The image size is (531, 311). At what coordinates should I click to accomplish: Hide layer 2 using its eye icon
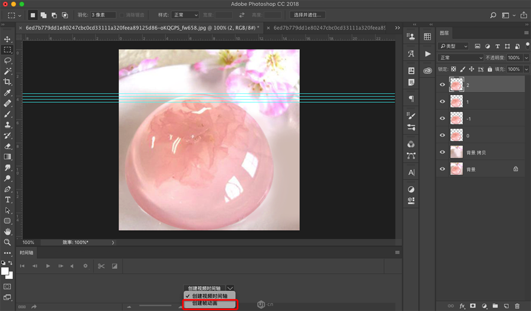pyautogui.click(x=442, y=85)
